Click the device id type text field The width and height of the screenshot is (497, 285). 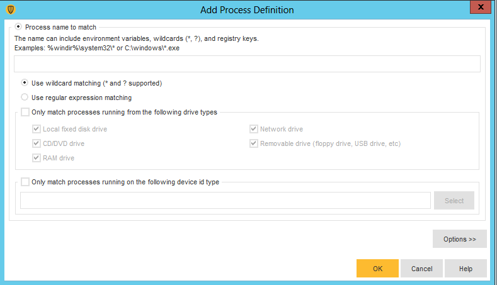point(226,200)
